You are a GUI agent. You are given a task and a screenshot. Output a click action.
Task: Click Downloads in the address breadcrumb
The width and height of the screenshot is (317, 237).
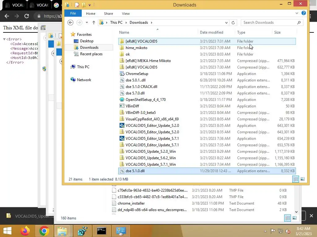pos(139,23)
